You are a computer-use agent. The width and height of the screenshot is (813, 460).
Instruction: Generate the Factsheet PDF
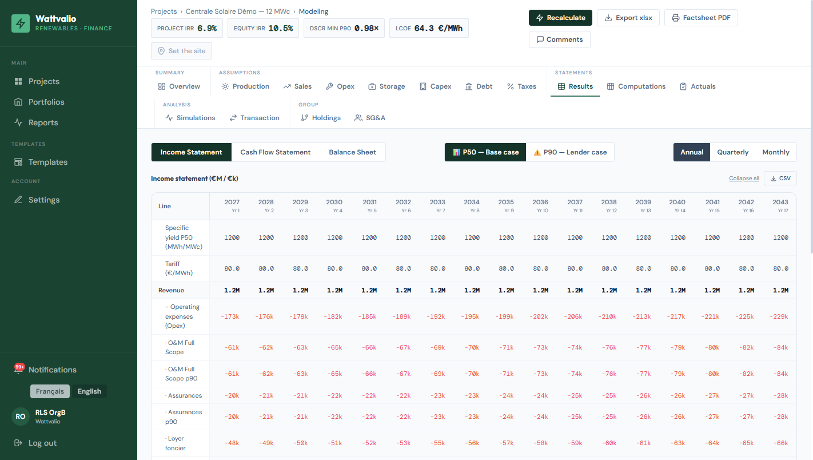pyautogui.click(x=701, y=18)
